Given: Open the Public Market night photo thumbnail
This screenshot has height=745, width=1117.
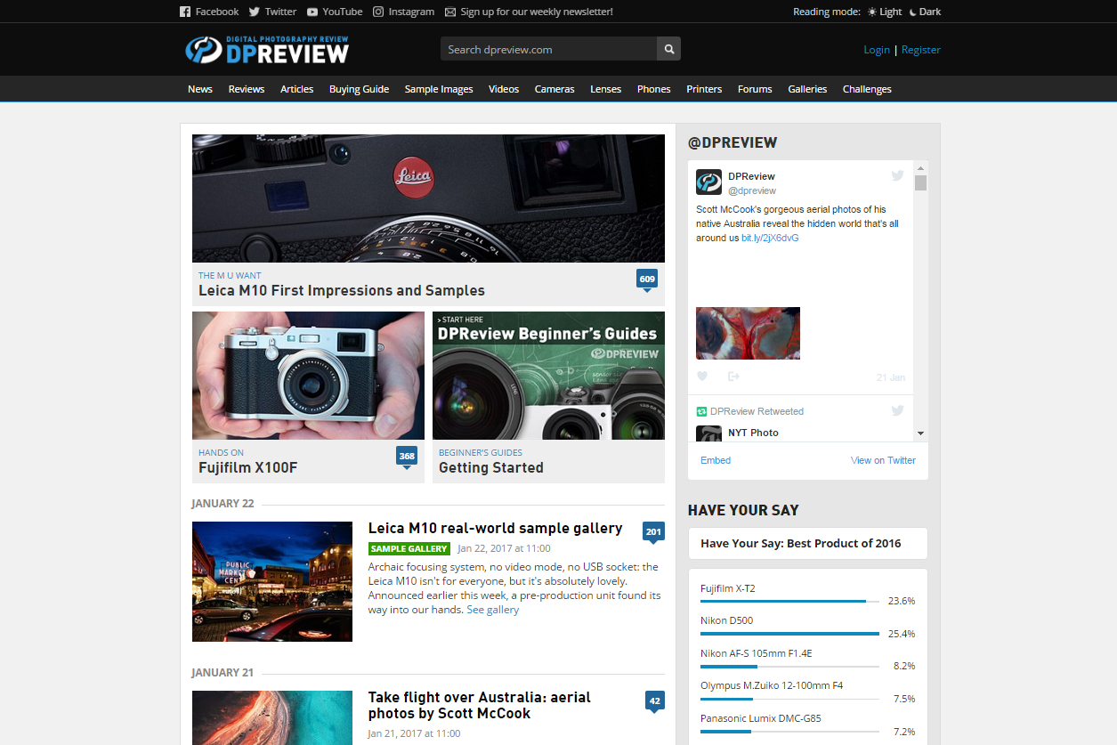Looking at the screenshot, I should click(x=272, y=581).
